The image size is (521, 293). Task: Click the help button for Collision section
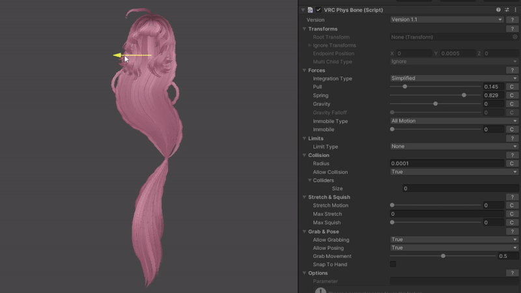click(512, 155)
